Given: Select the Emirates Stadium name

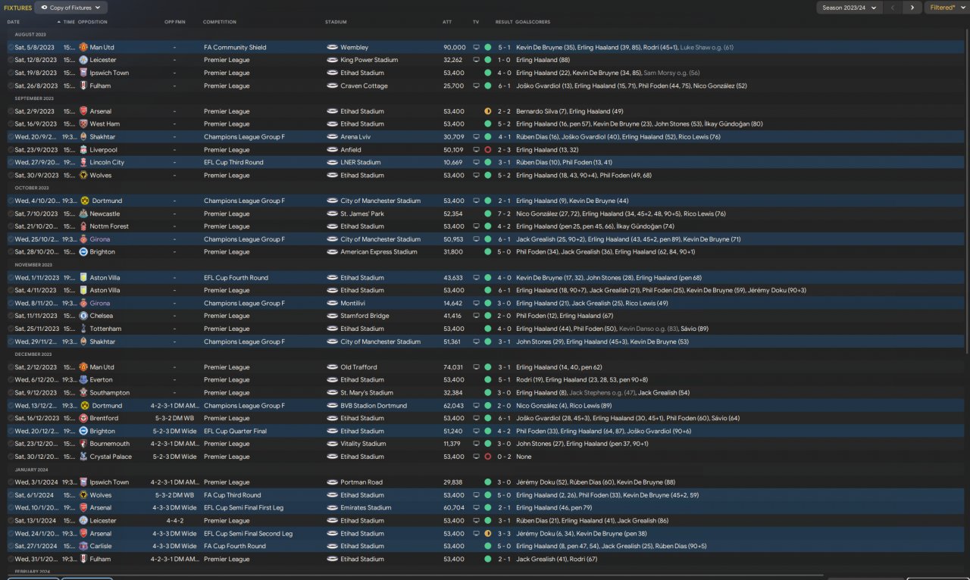Looking at the screenshot, I should pos(366,508).
